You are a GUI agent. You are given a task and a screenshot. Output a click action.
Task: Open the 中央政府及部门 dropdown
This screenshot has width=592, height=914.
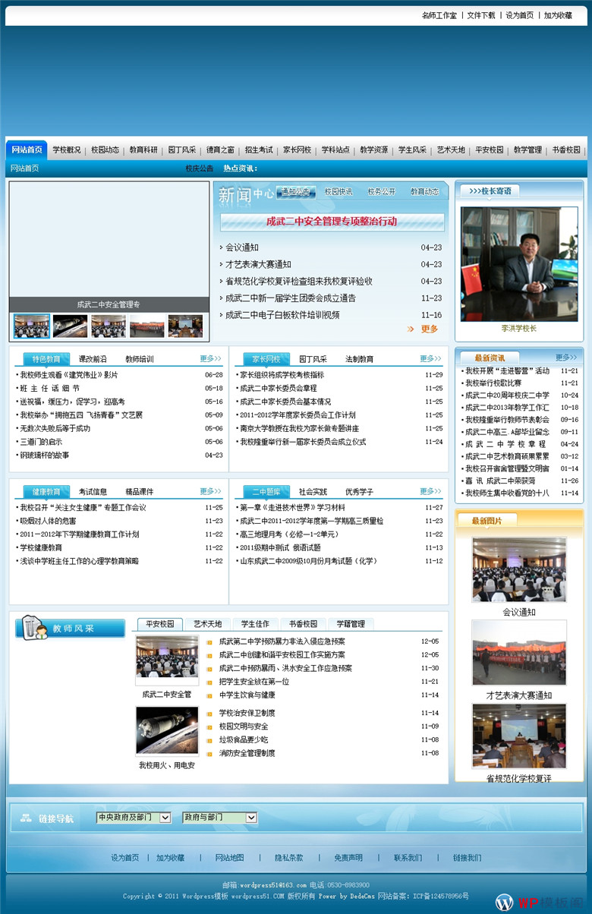(x=134, y=818)
